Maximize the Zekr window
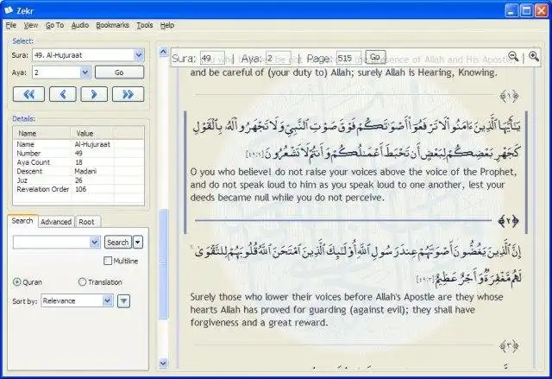Image resolution: width=552 pixels, height=379 pixels. [x=527, y=11]
